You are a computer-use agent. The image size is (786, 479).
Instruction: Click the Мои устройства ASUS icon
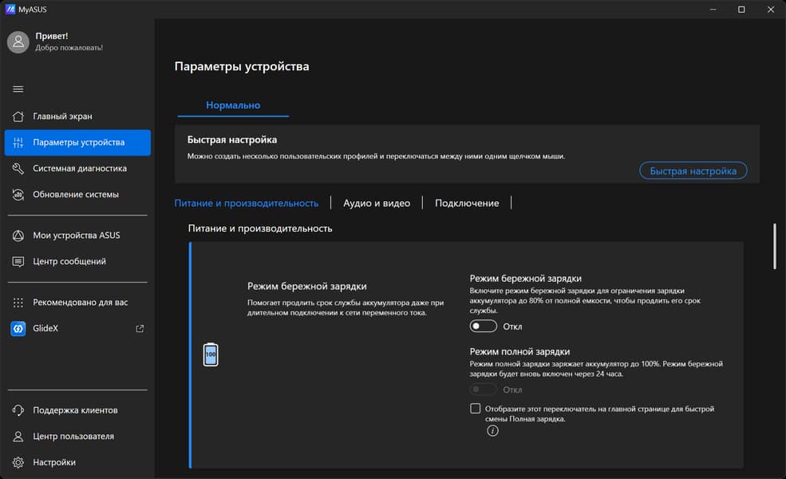pyautogui.click(x=18, y=236)
